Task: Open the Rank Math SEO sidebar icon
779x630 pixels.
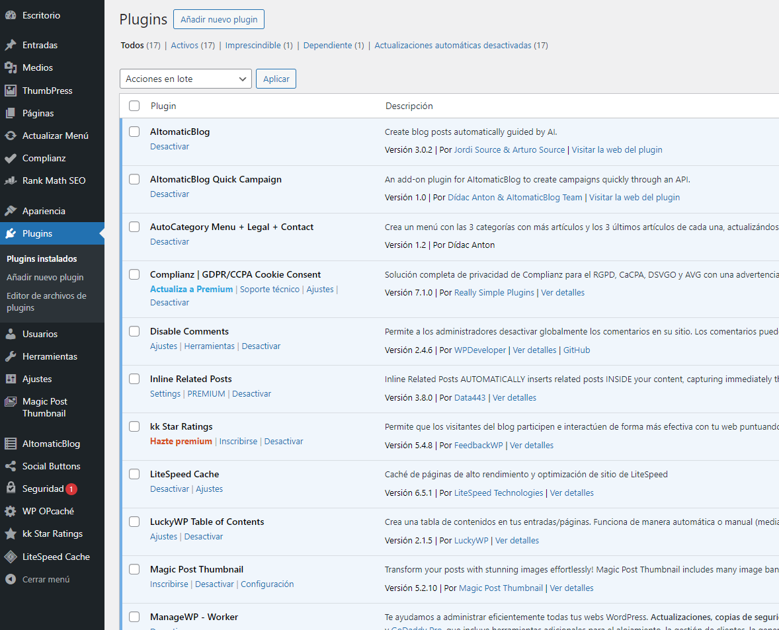Action: point(11,180)
